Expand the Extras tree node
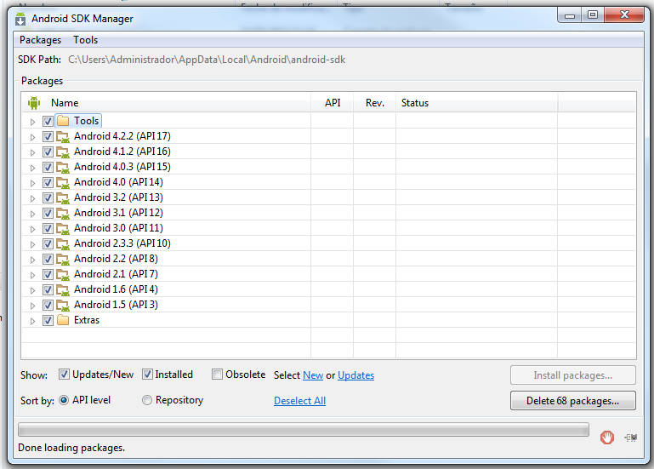This screenshot has height=469, width=654. coord(32,321)
